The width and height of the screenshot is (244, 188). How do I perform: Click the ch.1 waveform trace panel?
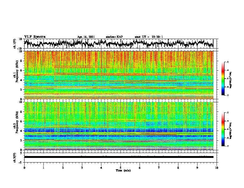tap(120, 44)
